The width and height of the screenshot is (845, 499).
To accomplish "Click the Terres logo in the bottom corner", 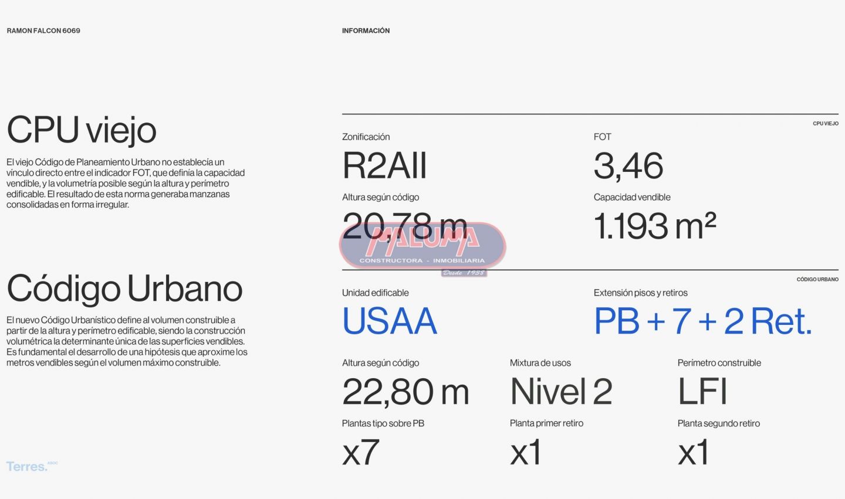I will [28, 467].
